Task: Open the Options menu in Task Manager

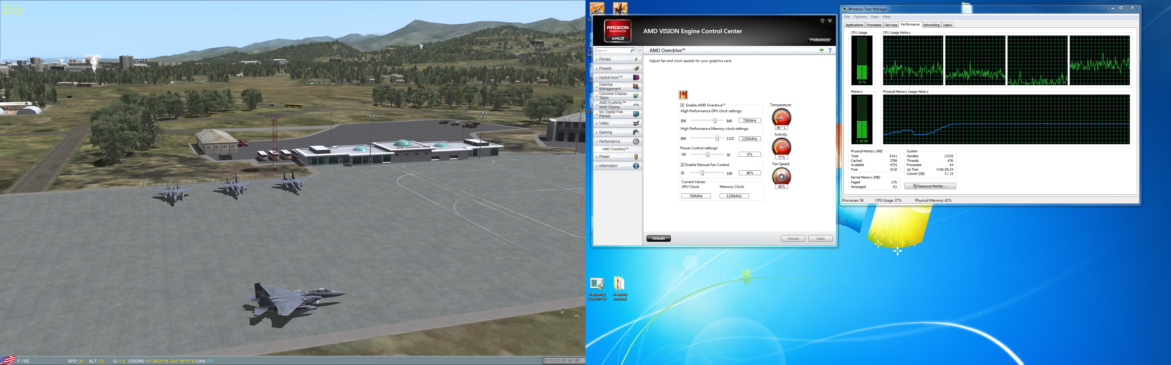Action: click(x=860, y=17)
